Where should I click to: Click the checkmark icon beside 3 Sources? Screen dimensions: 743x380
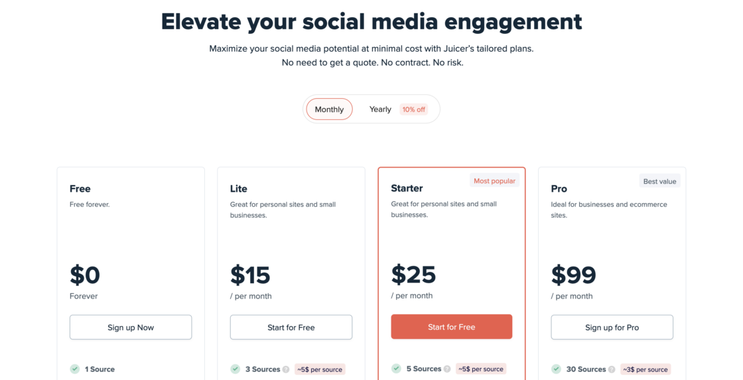(236, 369)
